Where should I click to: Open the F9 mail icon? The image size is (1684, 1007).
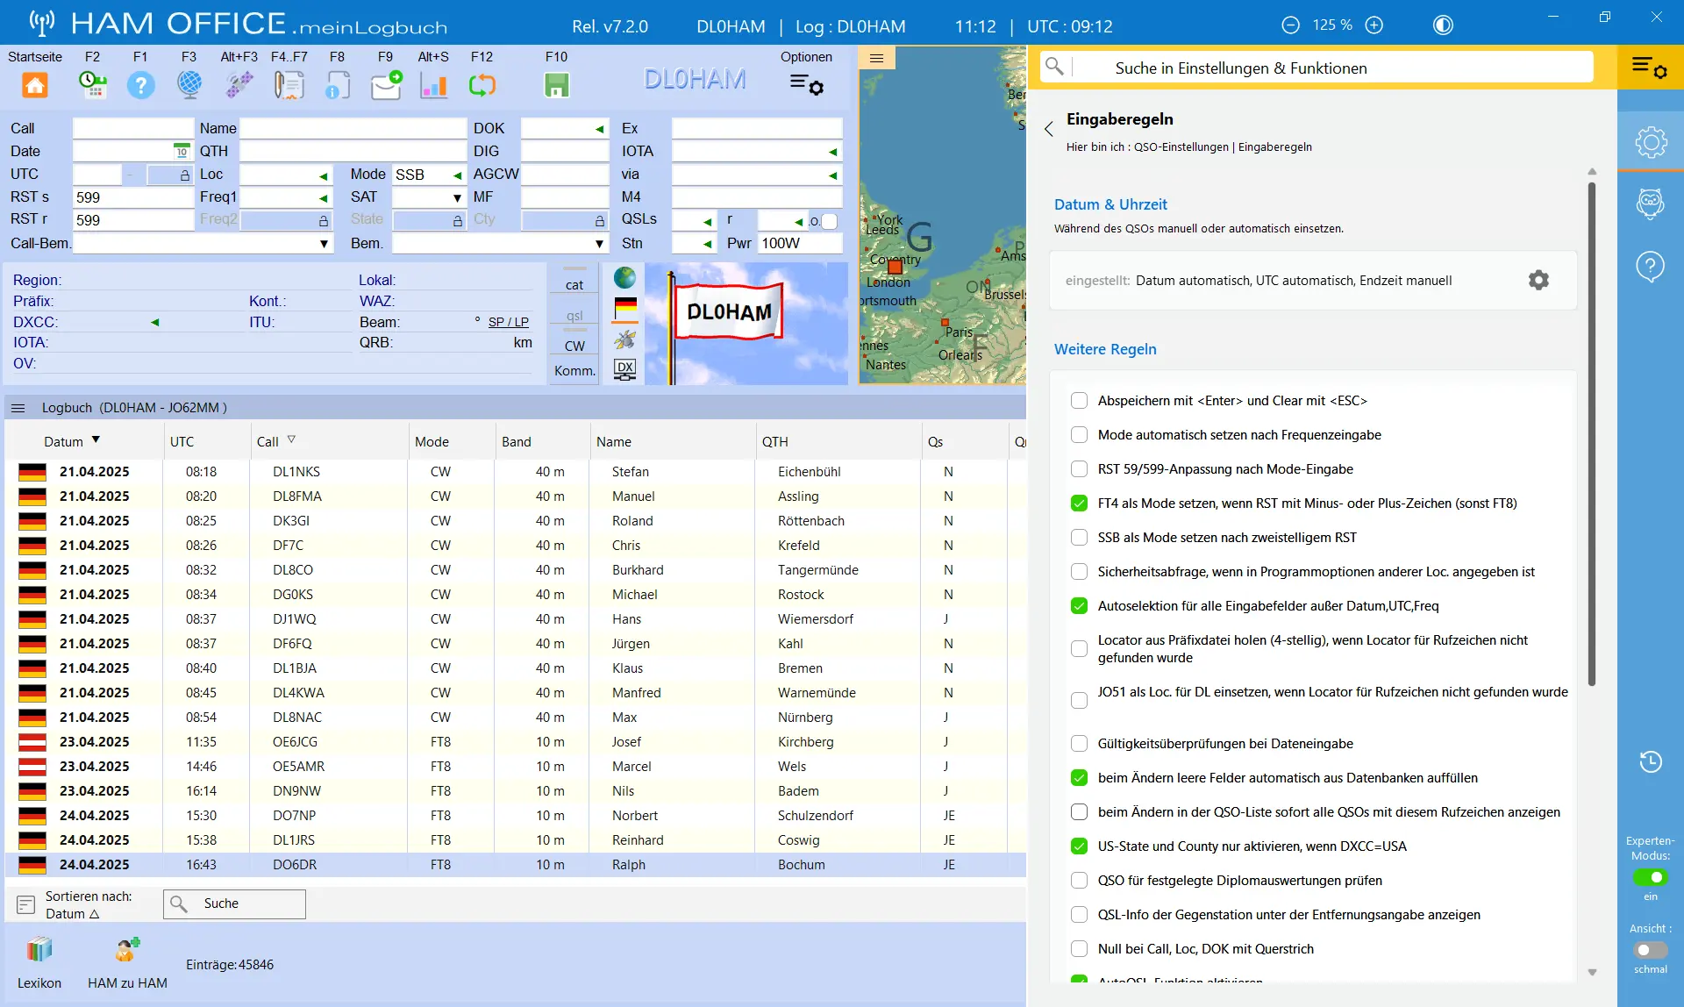(386, 85)
